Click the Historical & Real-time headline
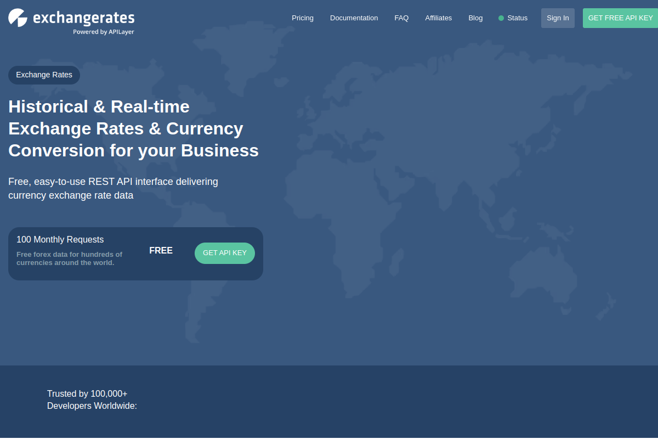658x439 pixels. coord(133,128)
